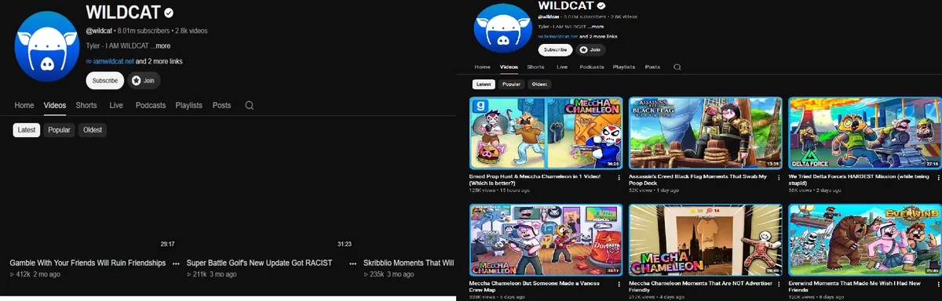Select the Oldest filter chip in the left page
942x301 pixels.
tap(93, 130)
